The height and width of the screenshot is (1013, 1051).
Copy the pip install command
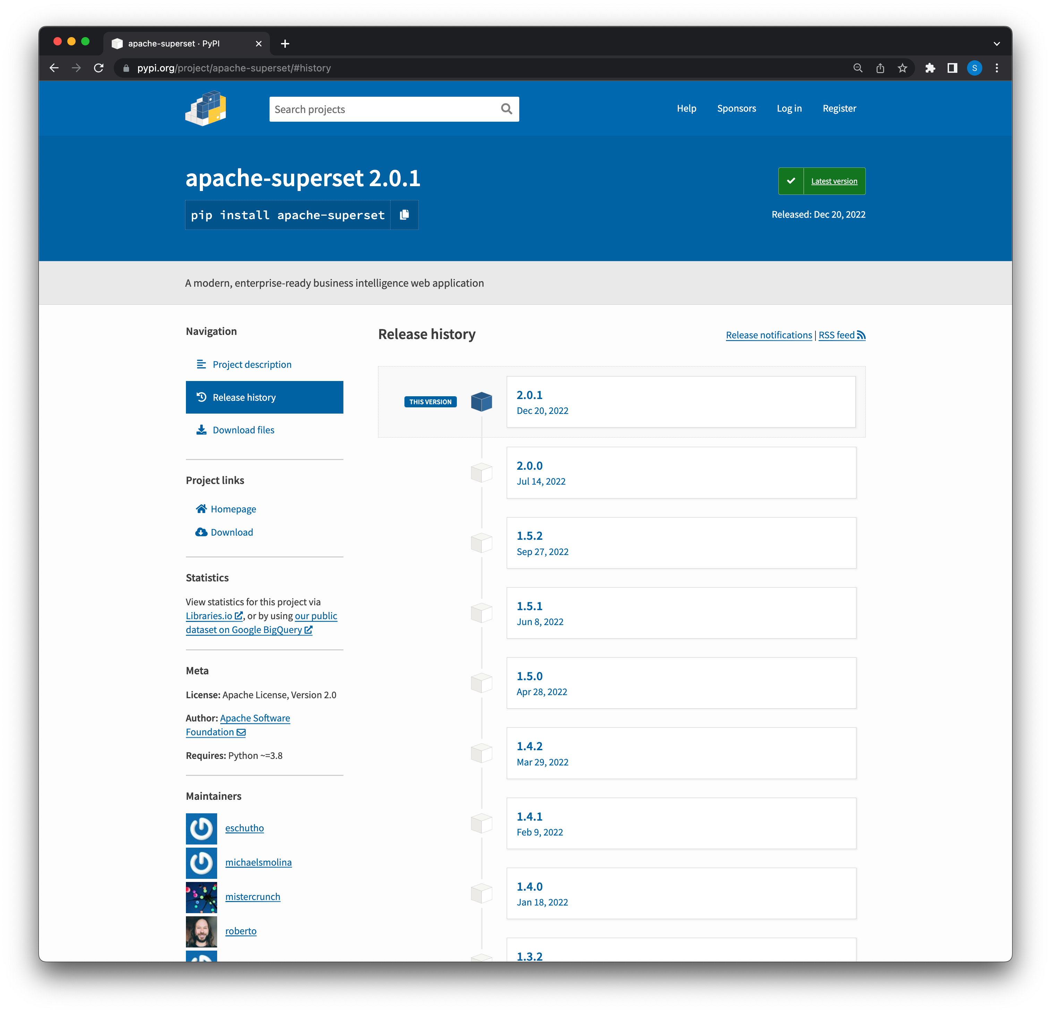click(404, 215)
